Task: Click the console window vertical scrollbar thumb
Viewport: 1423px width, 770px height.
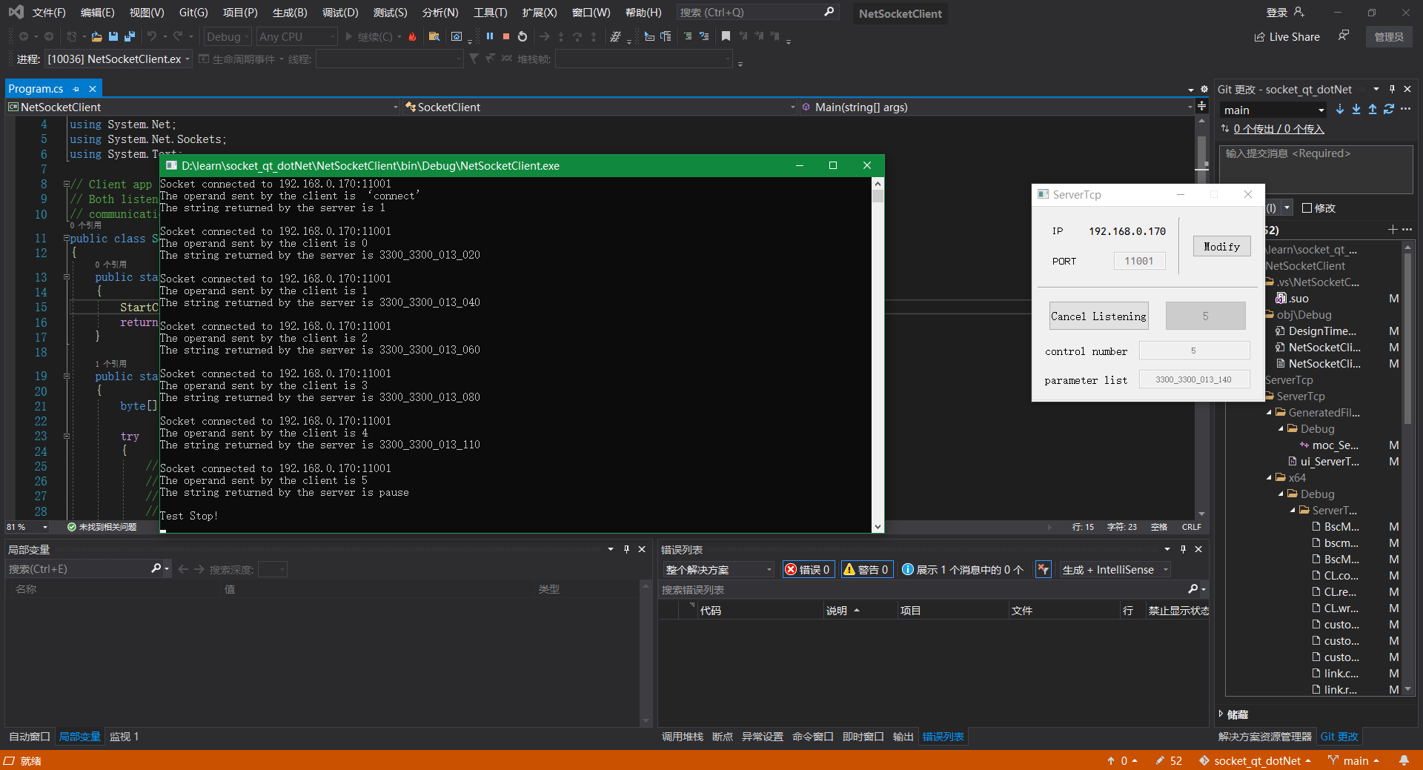Action: click(x=878, y=196)
